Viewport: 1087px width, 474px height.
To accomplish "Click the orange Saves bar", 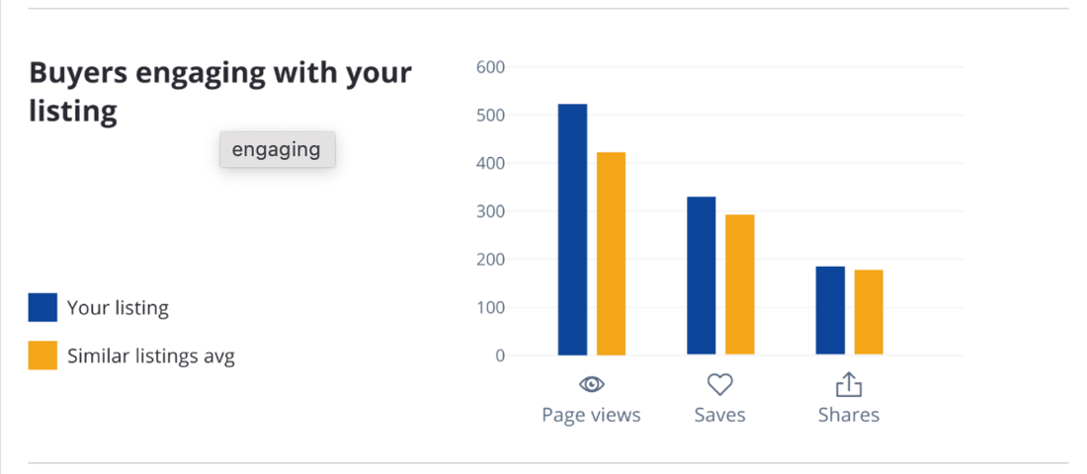I will [739, 284].
